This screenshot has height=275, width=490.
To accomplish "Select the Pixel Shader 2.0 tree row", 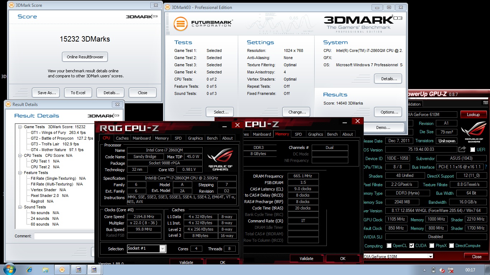I will [x=50, y=196].
